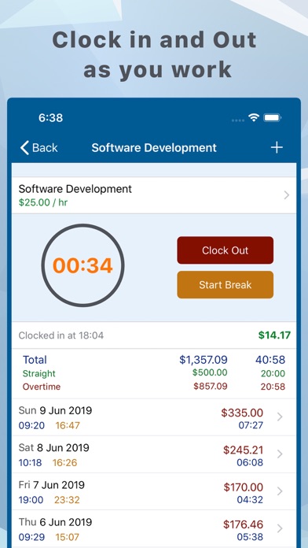Select the 19:00 start time
The width and height of the screenshot is (308, 548).
coord(31,500)
